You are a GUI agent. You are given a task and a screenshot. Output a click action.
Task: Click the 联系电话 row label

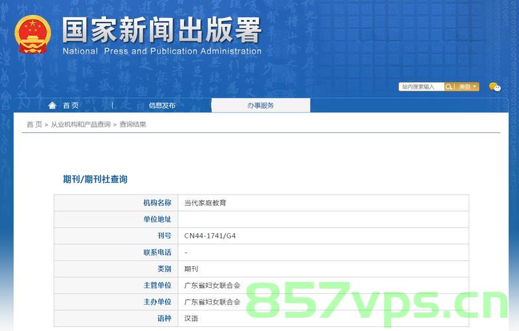click(x=158, y=253)
